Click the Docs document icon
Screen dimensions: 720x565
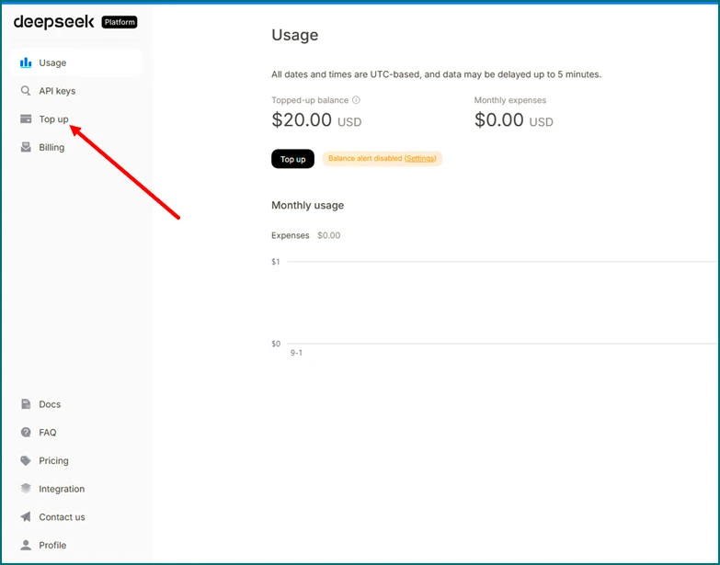tap(26, 404)
